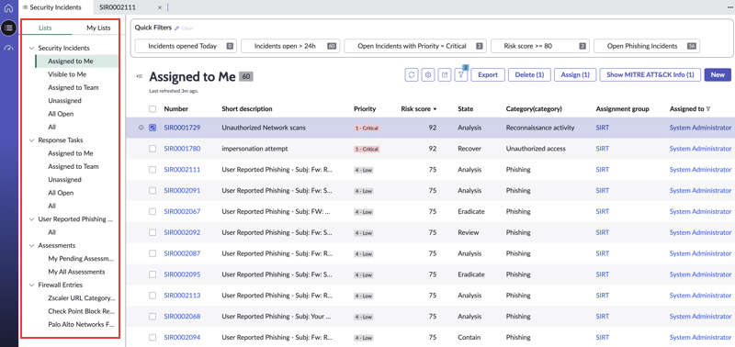Open list settings gear icon

(x=428, y=75)
